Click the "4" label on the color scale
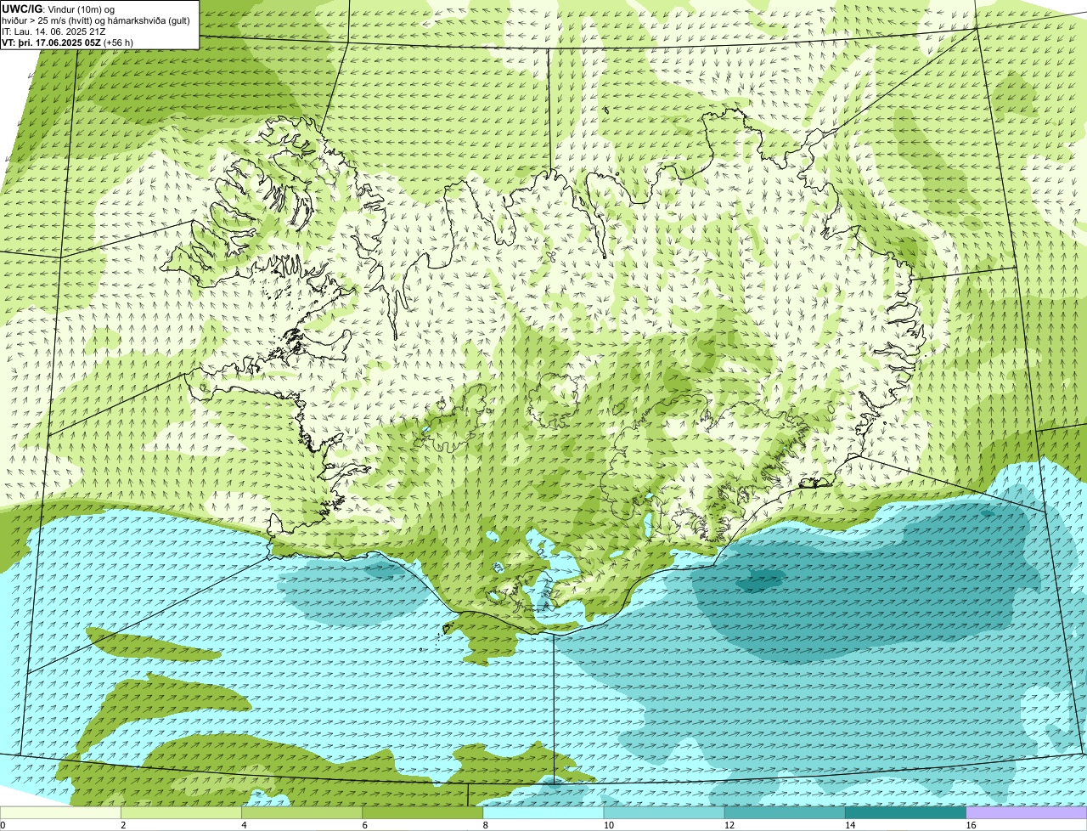Screen dimensions: 1087x831 point(244,825)
